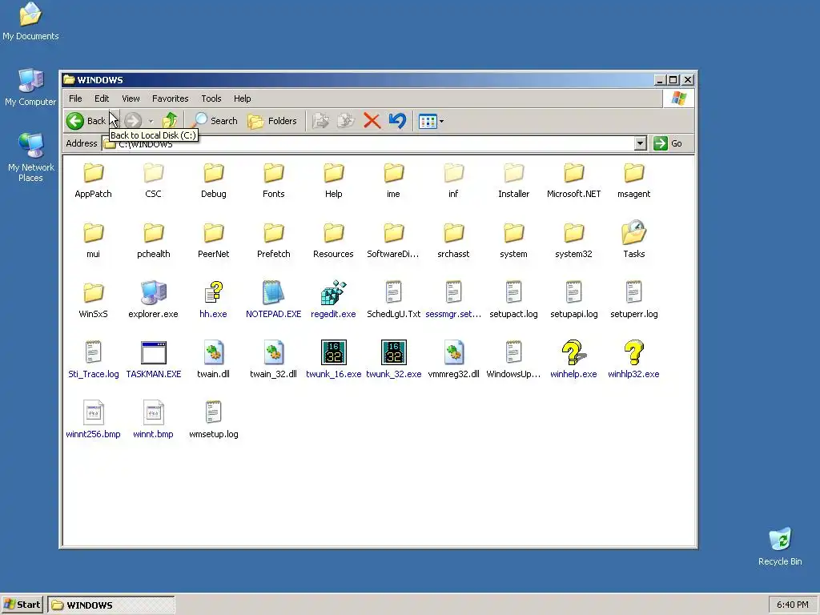The width and height of the screenshot is (820, 615).
Task: Click the WINDOWS taskbar button
Action: coord(111,605)
